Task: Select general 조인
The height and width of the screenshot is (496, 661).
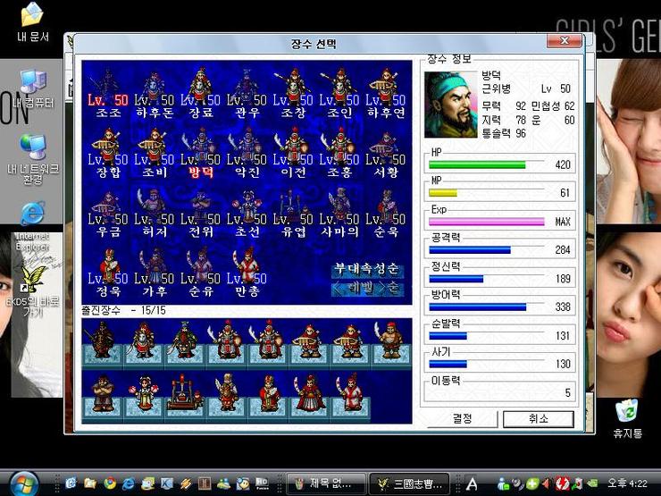Action: coord(339,93)
